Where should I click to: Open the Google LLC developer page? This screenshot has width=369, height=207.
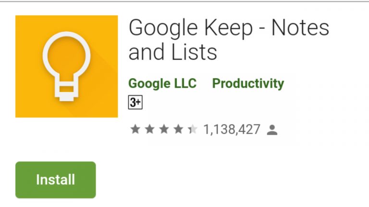162,83
